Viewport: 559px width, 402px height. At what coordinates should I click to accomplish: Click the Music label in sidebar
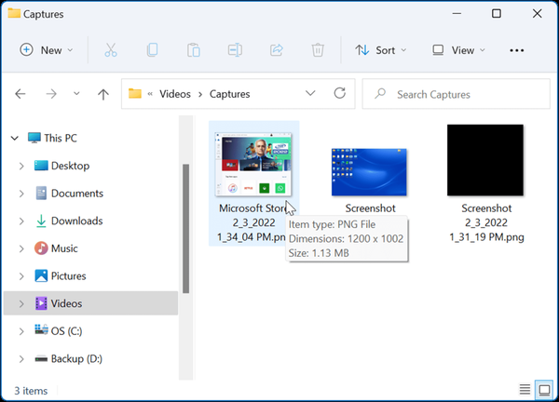(64, 248)
